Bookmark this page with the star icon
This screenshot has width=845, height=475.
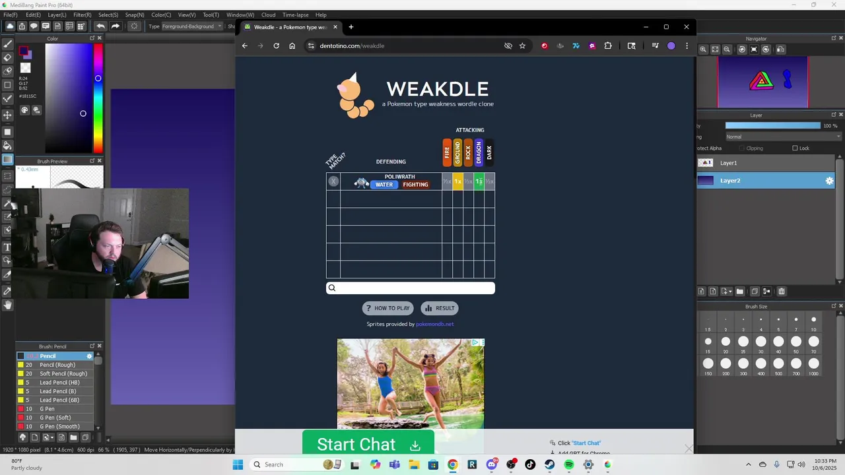point(522,46)
